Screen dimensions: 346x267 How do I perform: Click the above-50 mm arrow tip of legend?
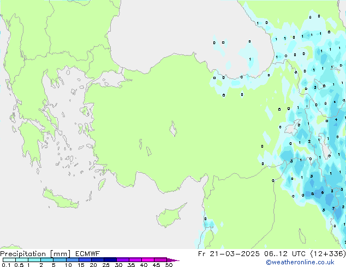[x=173, y=260]
